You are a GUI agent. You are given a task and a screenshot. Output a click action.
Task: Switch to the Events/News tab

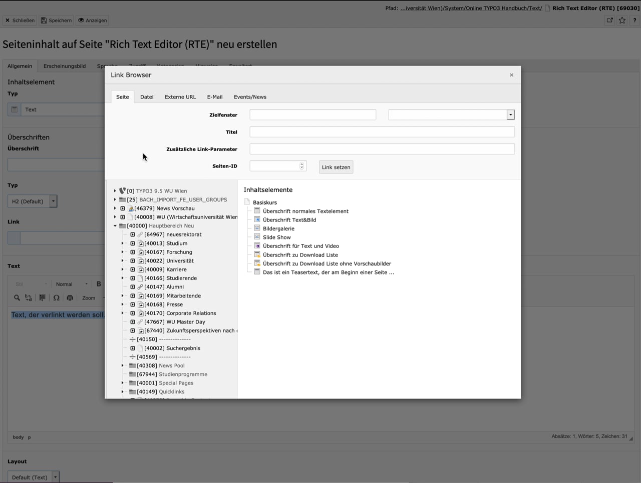pos(250,96)
